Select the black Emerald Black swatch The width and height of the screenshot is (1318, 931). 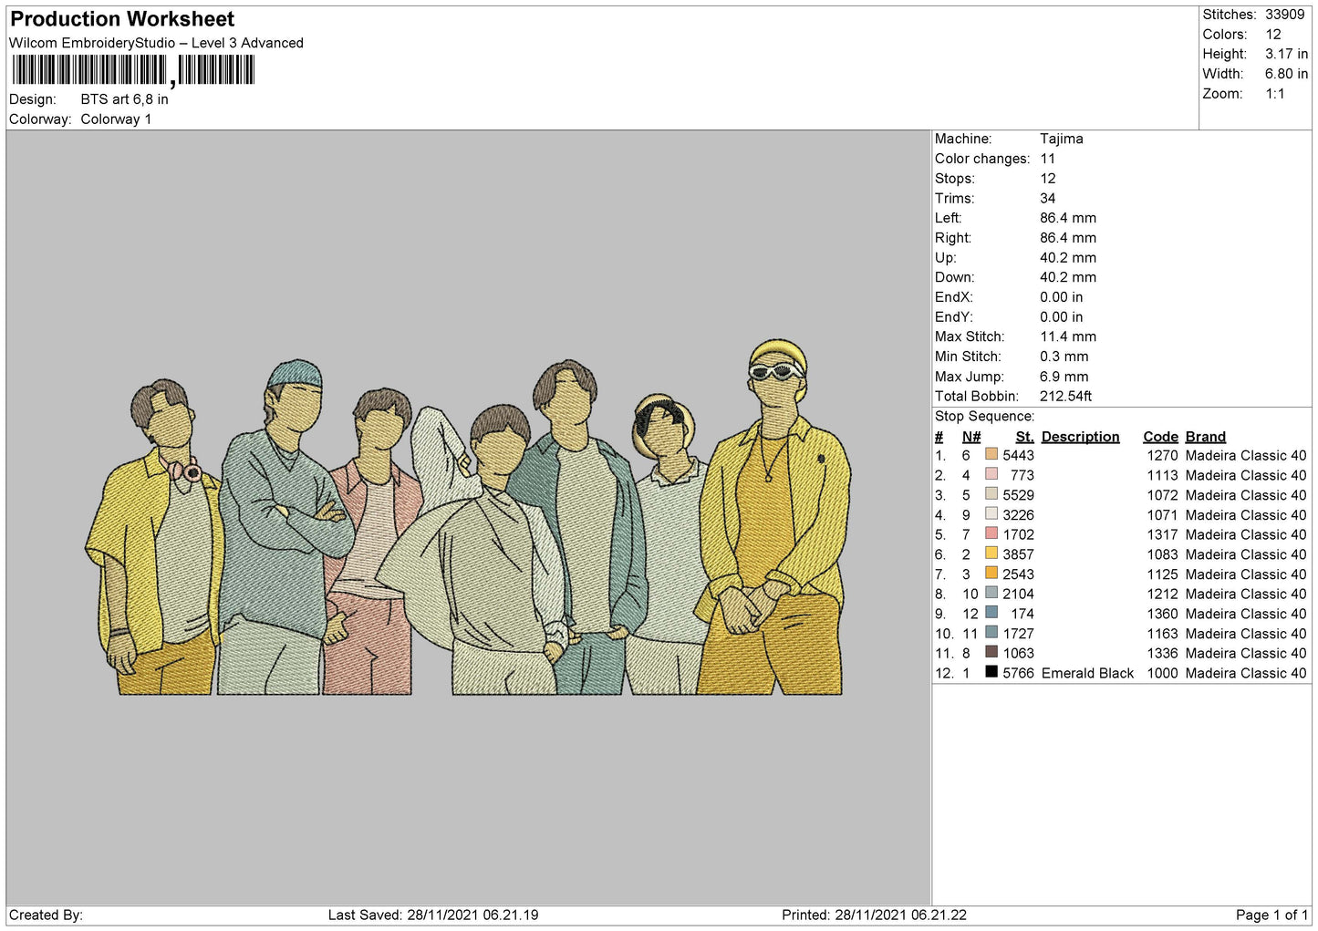(991, 672)
